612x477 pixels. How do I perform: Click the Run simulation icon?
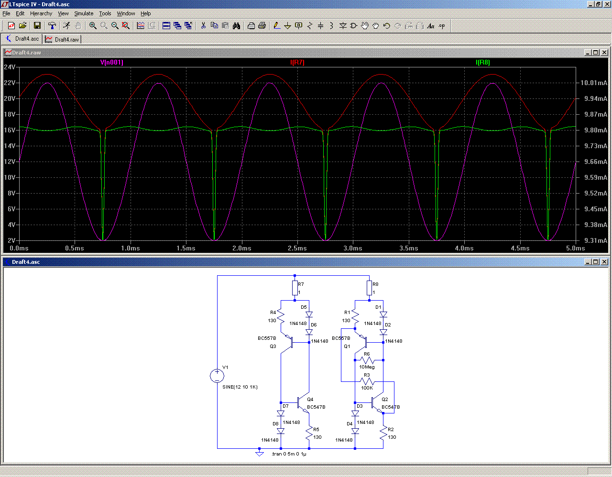(66, 26)
